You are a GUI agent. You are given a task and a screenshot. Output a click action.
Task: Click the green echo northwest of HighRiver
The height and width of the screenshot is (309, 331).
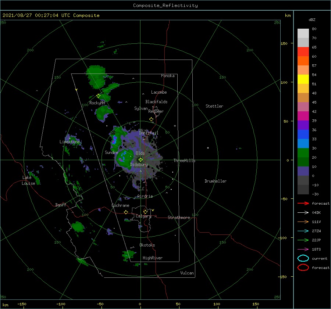point(128,255)
